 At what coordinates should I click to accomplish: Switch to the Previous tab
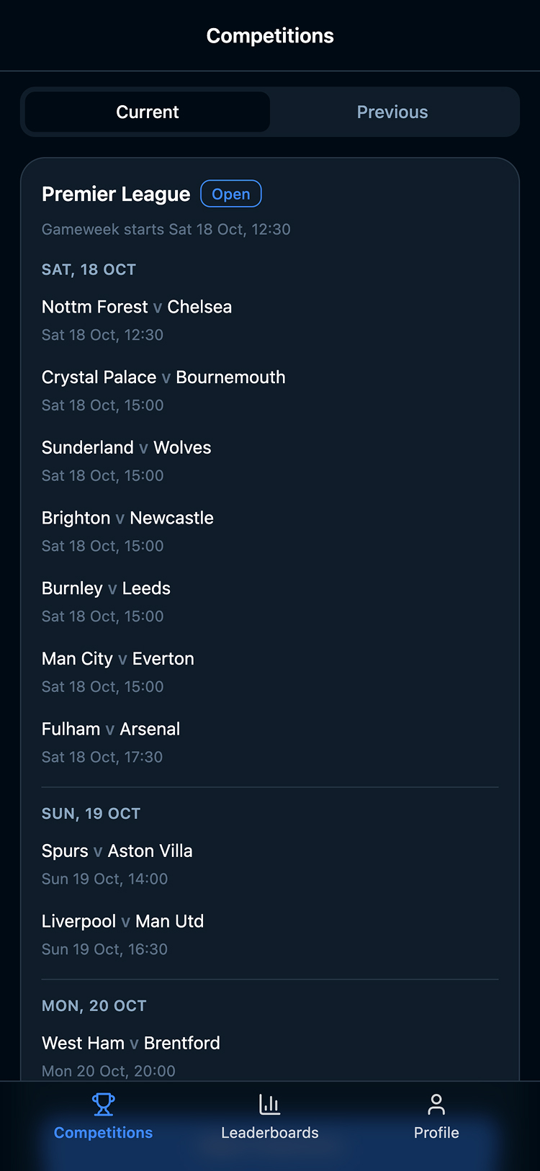coord(392,112)
